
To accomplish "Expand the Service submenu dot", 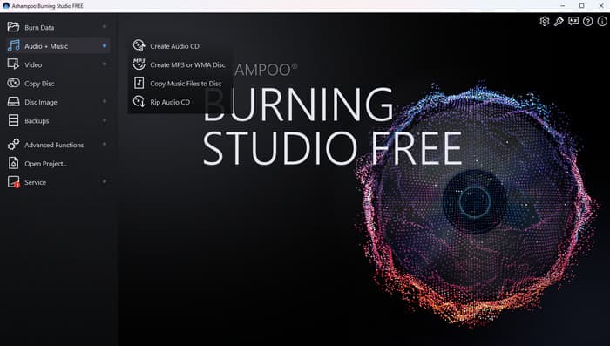I will 105,181.
